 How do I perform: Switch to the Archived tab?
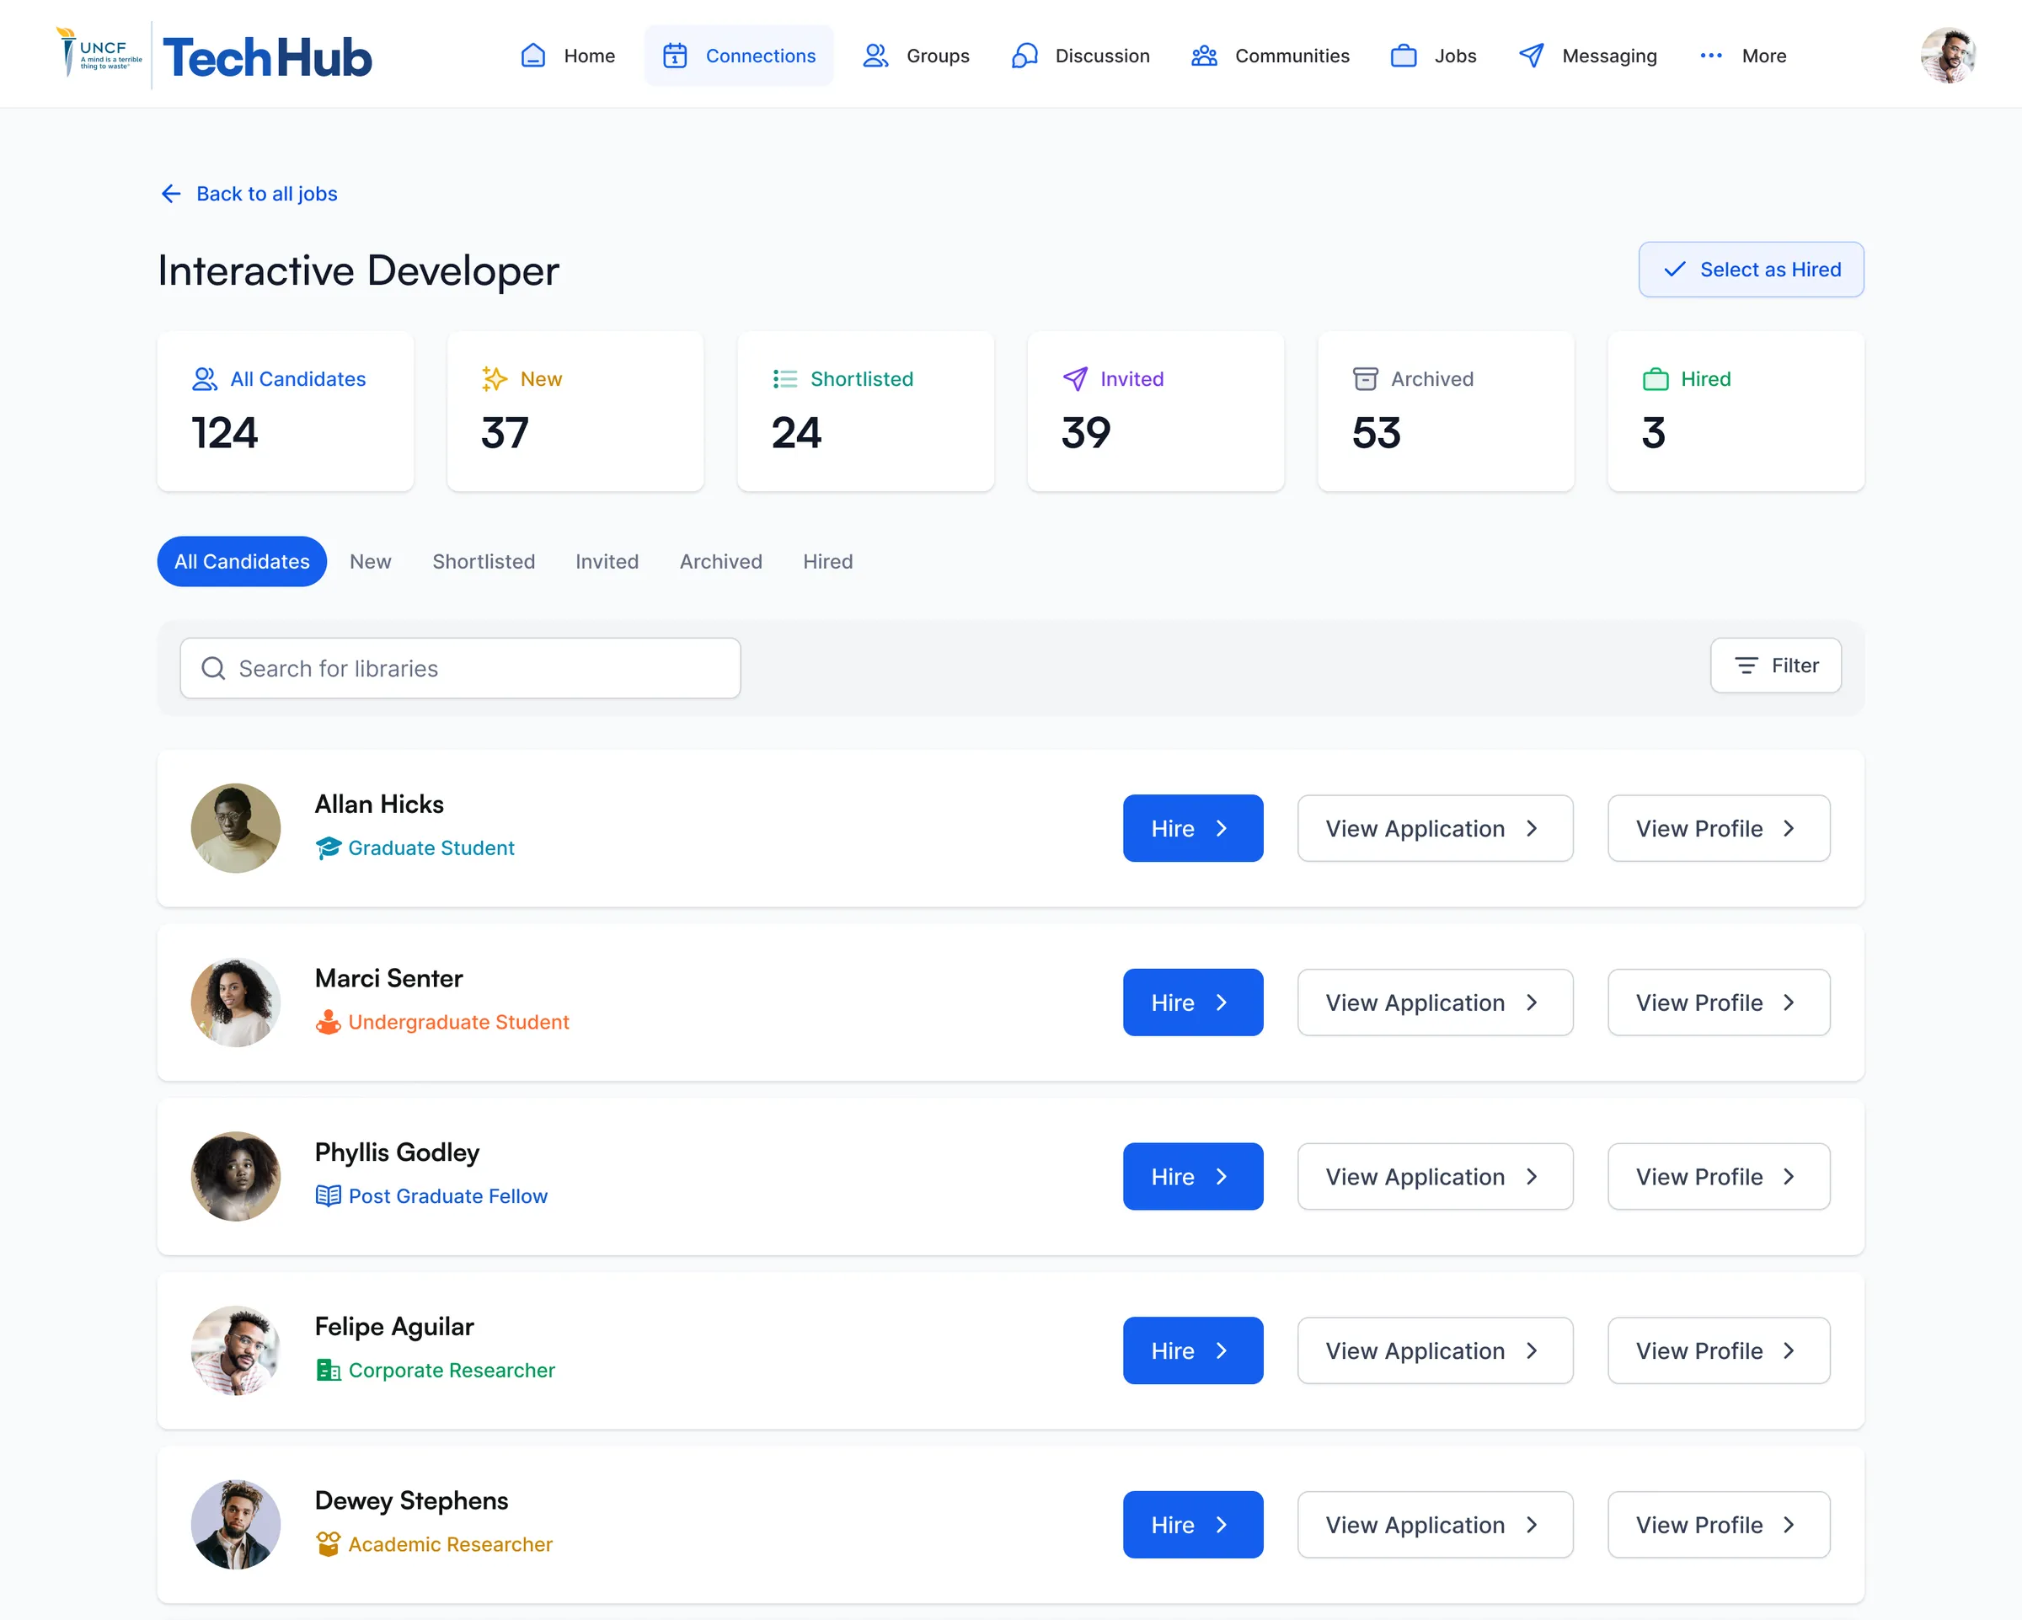point(720,561)
